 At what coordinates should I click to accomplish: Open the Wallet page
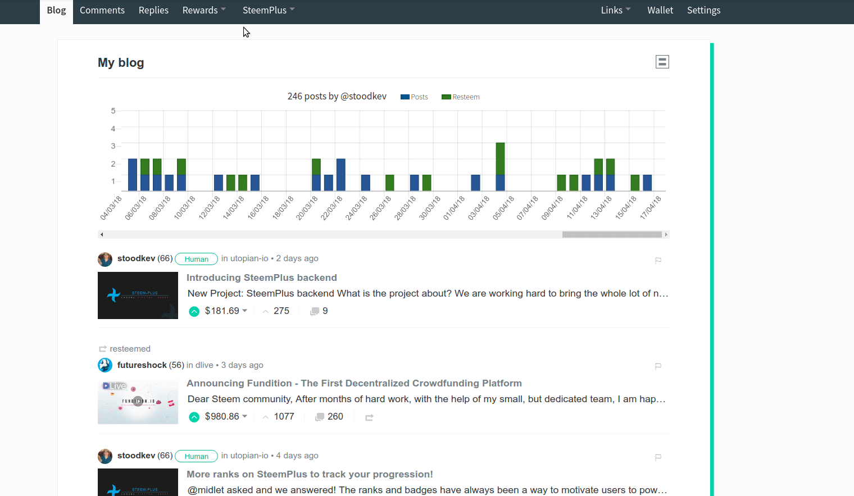660,10
